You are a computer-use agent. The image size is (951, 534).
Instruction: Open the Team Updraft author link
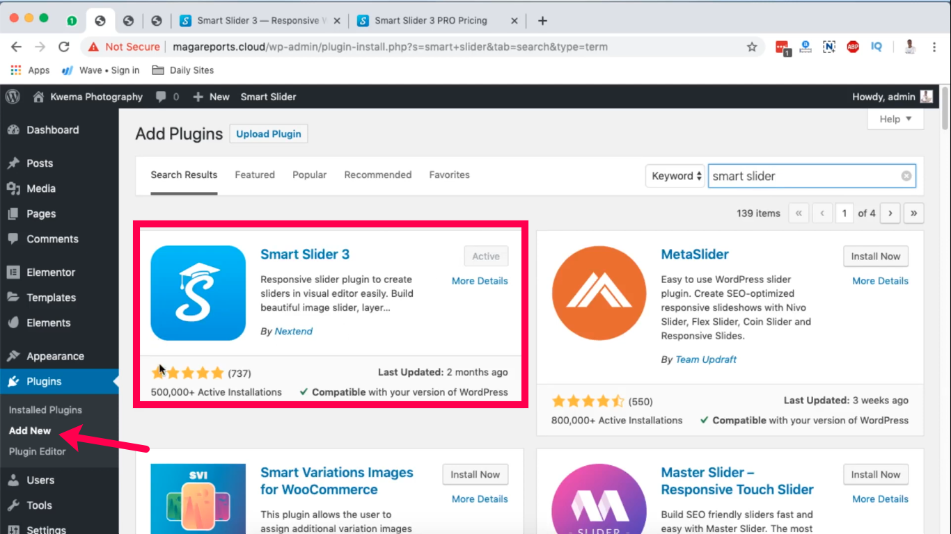(706, 359)
